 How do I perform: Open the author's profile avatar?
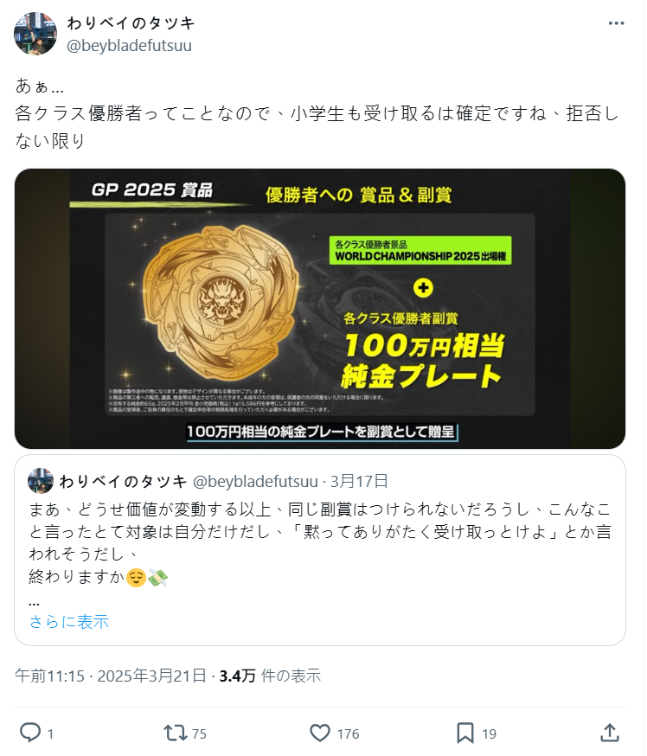tap(35, 34)
